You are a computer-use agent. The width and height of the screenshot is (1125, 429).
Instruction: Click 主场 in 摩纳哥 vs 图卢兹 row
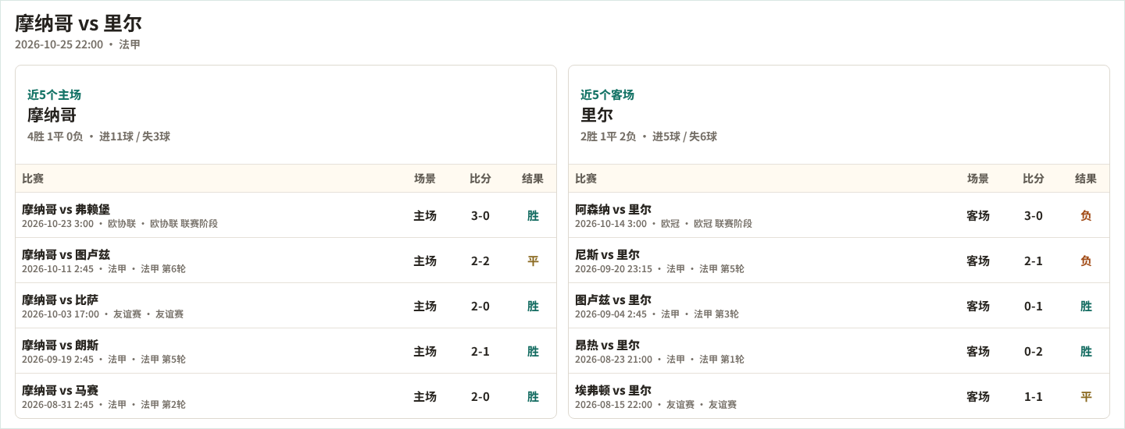coord(425,261)
